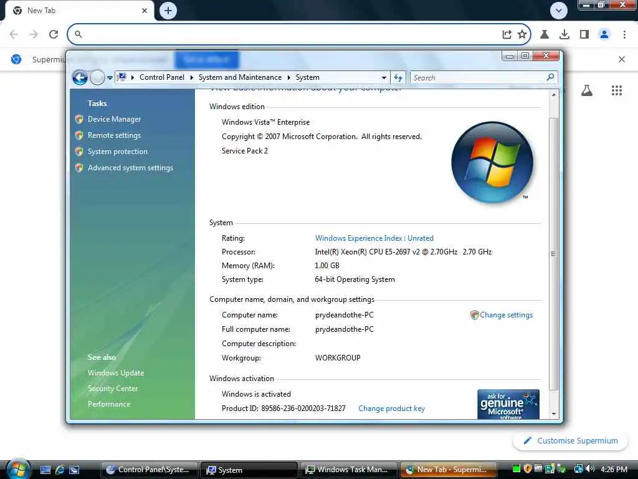Select the New Tab browser tab
Screen dimensions: 638x479
click(79, 11)
